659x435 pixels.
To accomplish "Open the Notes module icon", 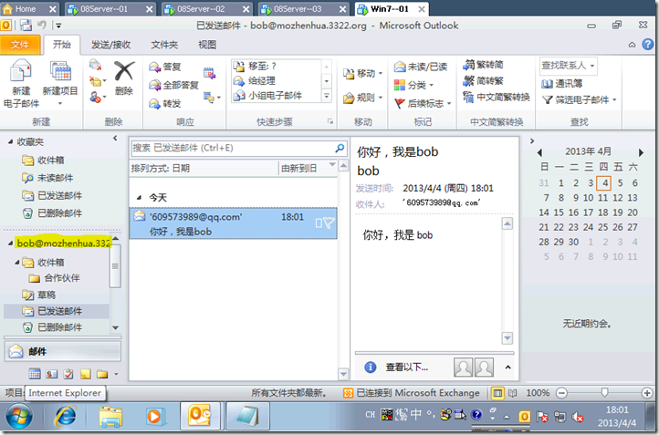I will [85, 374].
